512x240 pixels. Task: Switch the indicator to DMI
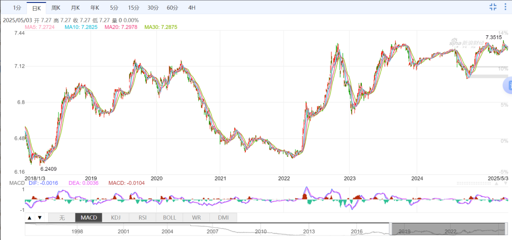[x=223, y=218]
